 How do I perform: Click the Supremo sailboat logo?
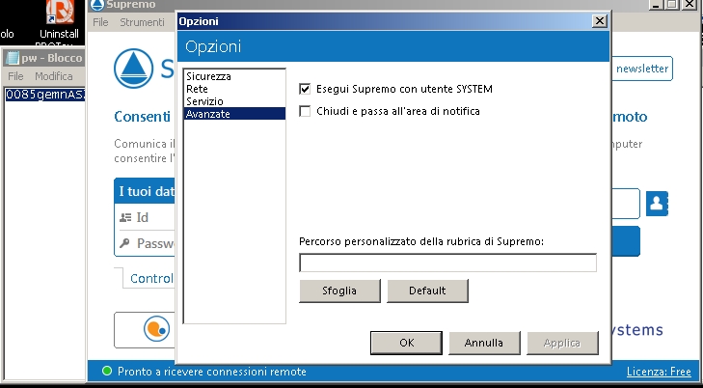click(133, 69)
